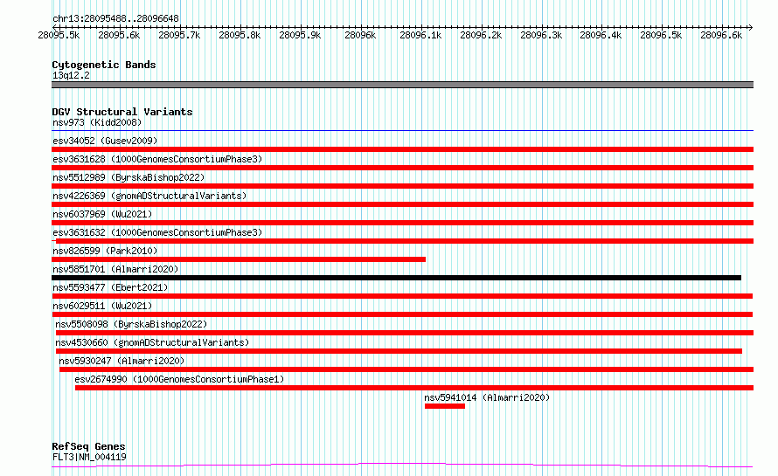
Task: Click the nsv826599 (Park2010) label
Action: click(x=105, y=251)
